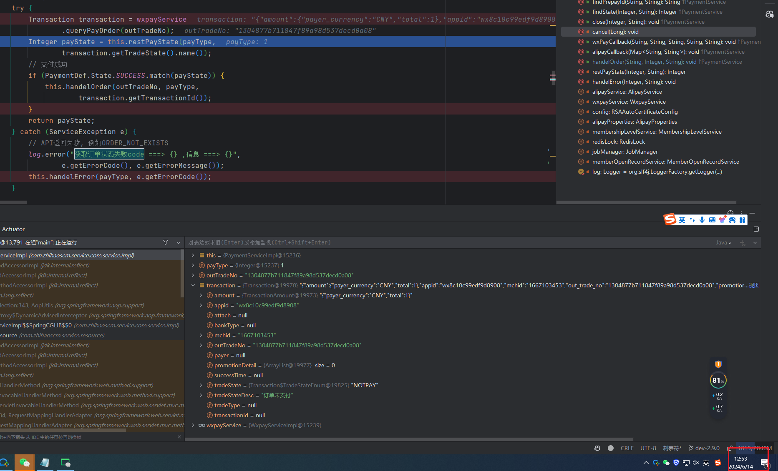Open the skin shirt icon on Sogou bar
778x471 pixels.
pos(722,220)
